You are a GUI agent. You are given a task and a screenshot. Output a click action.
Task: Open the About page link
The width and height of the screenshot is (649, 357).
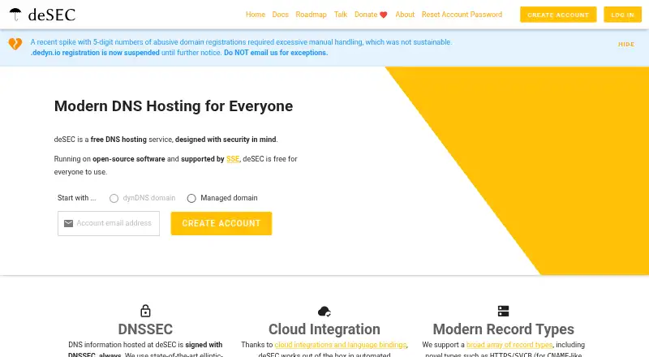click(x=405, y=15)
